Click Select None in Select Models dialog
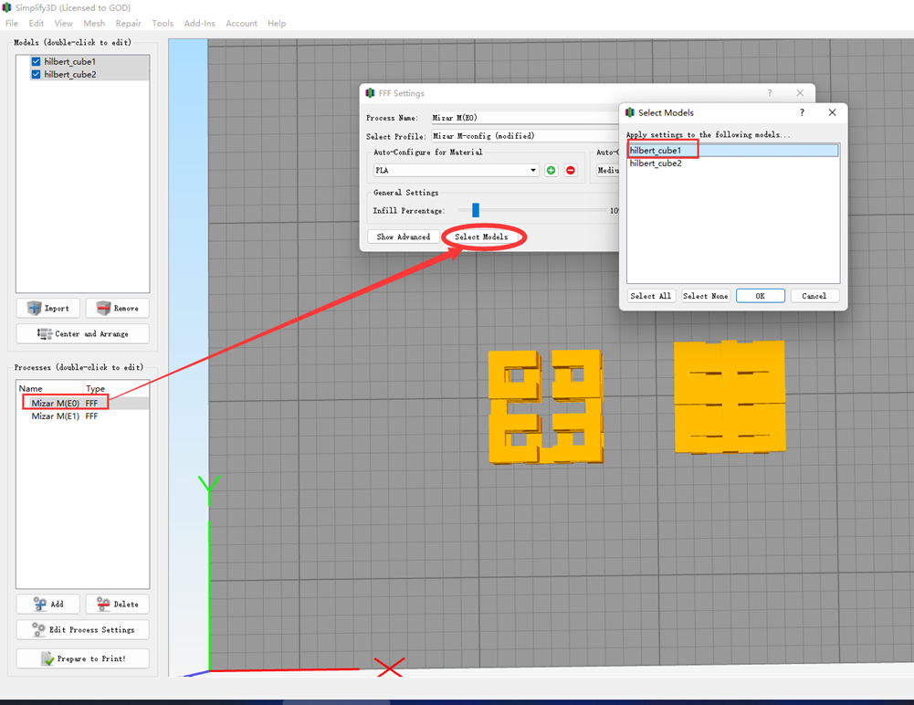 (705, 296)
